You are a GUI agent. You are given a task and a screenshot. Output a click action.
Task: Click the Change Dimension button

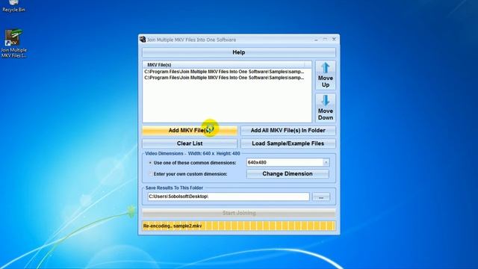288,174
